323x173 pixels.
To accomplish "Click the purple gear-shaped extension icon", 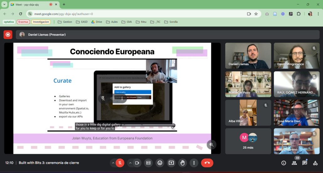I will 283,14.
